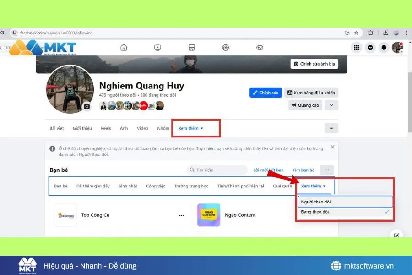The image size is (412, 275).
Task: Click the friends search input field
Action: pos(217,170)
